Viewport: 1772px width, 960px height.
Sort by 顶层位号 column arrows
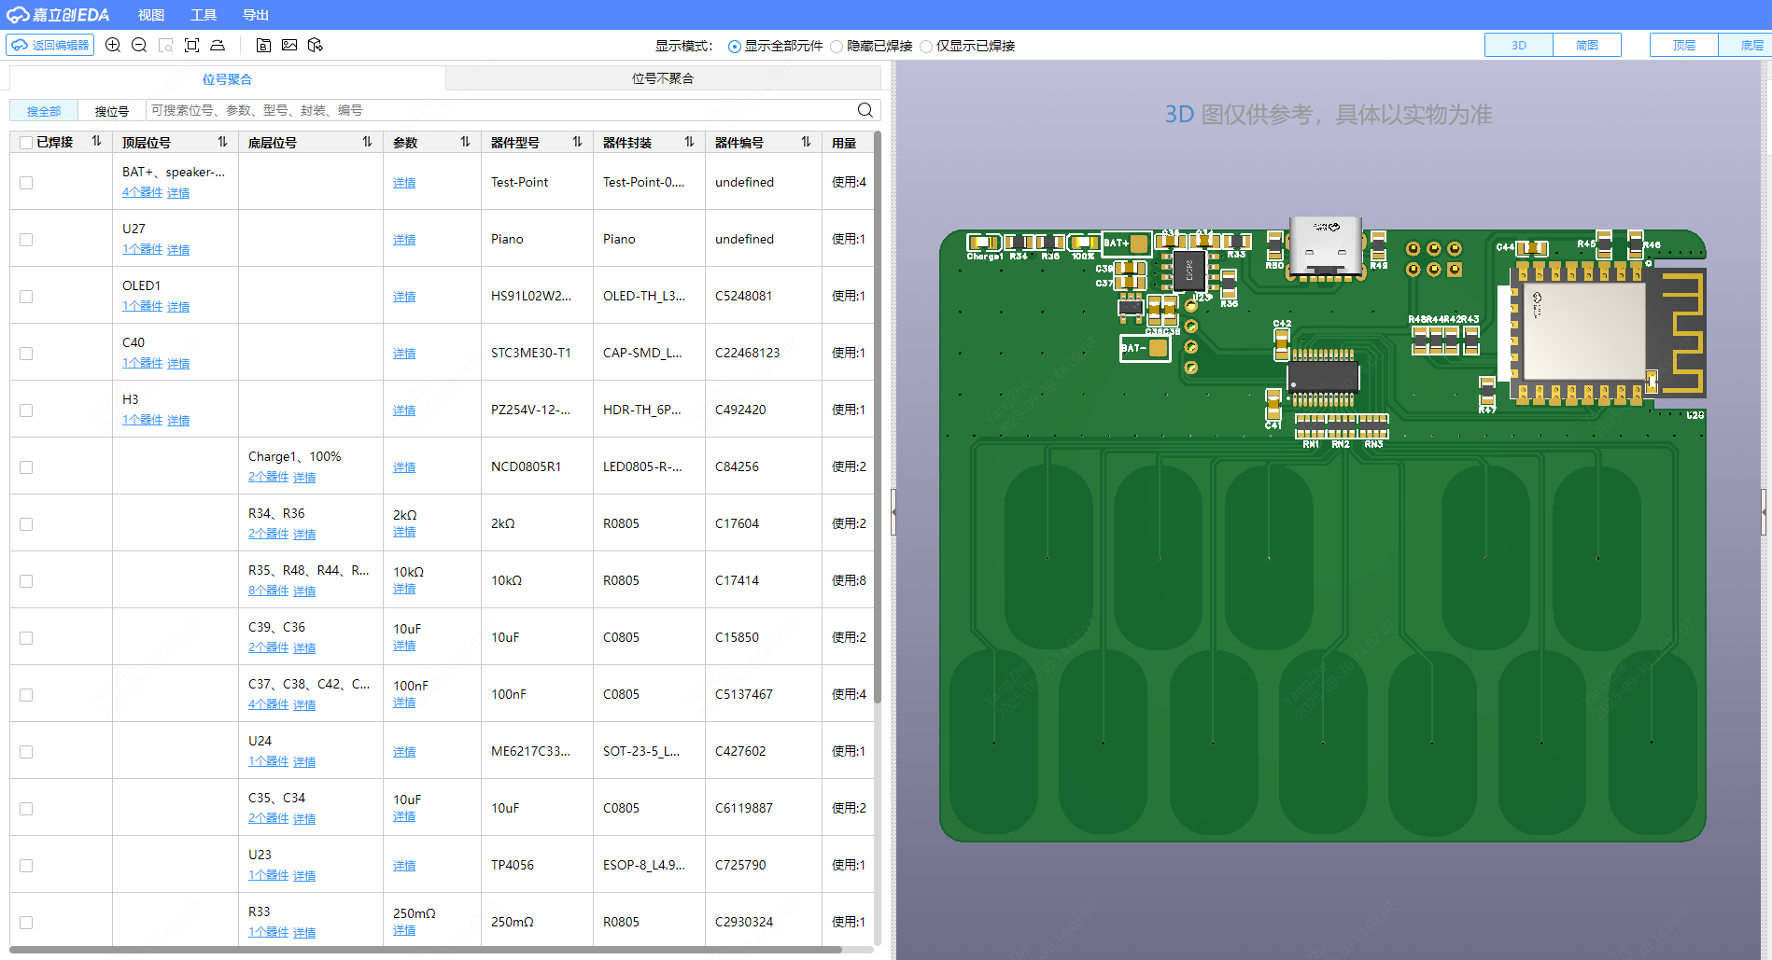pos(222,142)
